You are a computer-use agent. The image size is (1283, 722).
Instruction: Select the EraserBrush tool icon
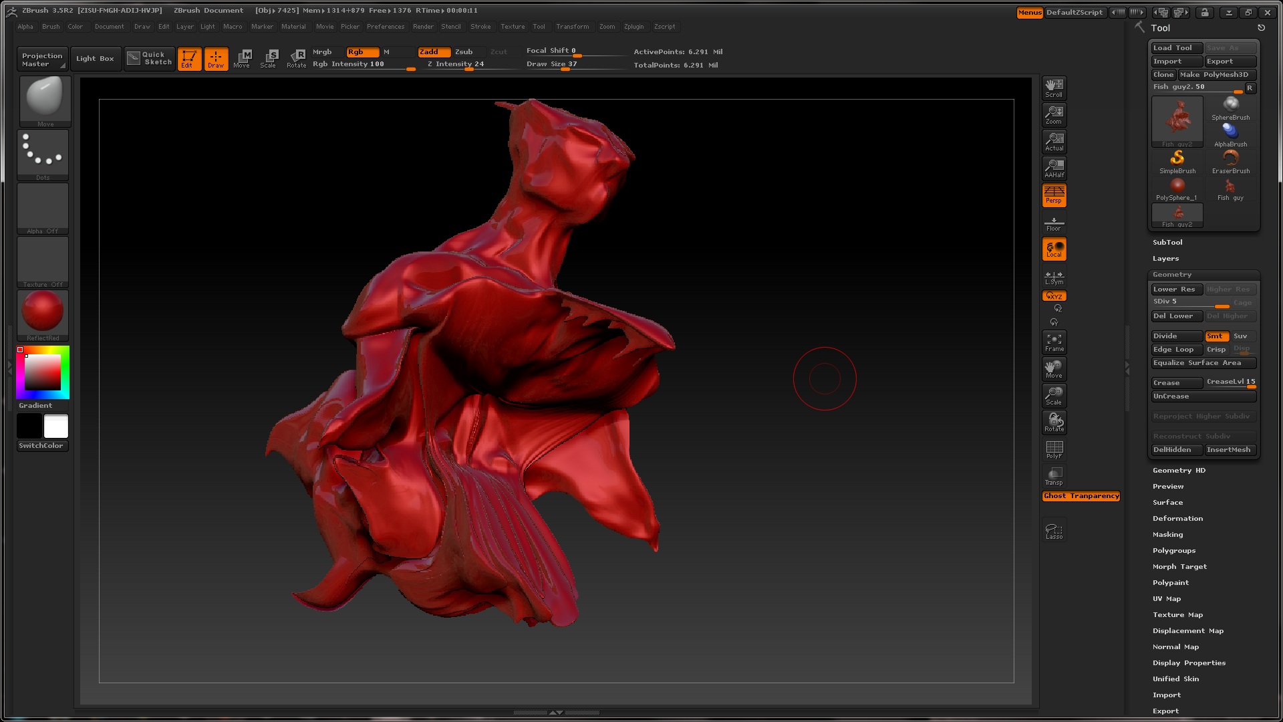1230,161
